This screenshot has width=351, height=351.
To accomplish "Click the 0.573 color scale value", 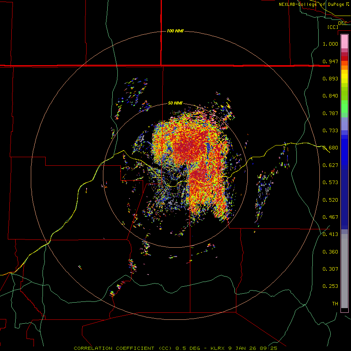I will coord(330,183).
